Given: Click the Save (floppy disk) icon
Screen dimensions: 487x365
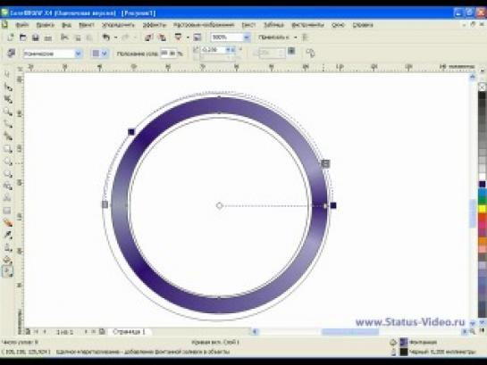Looking at the screenshot, I should [36, 37].
